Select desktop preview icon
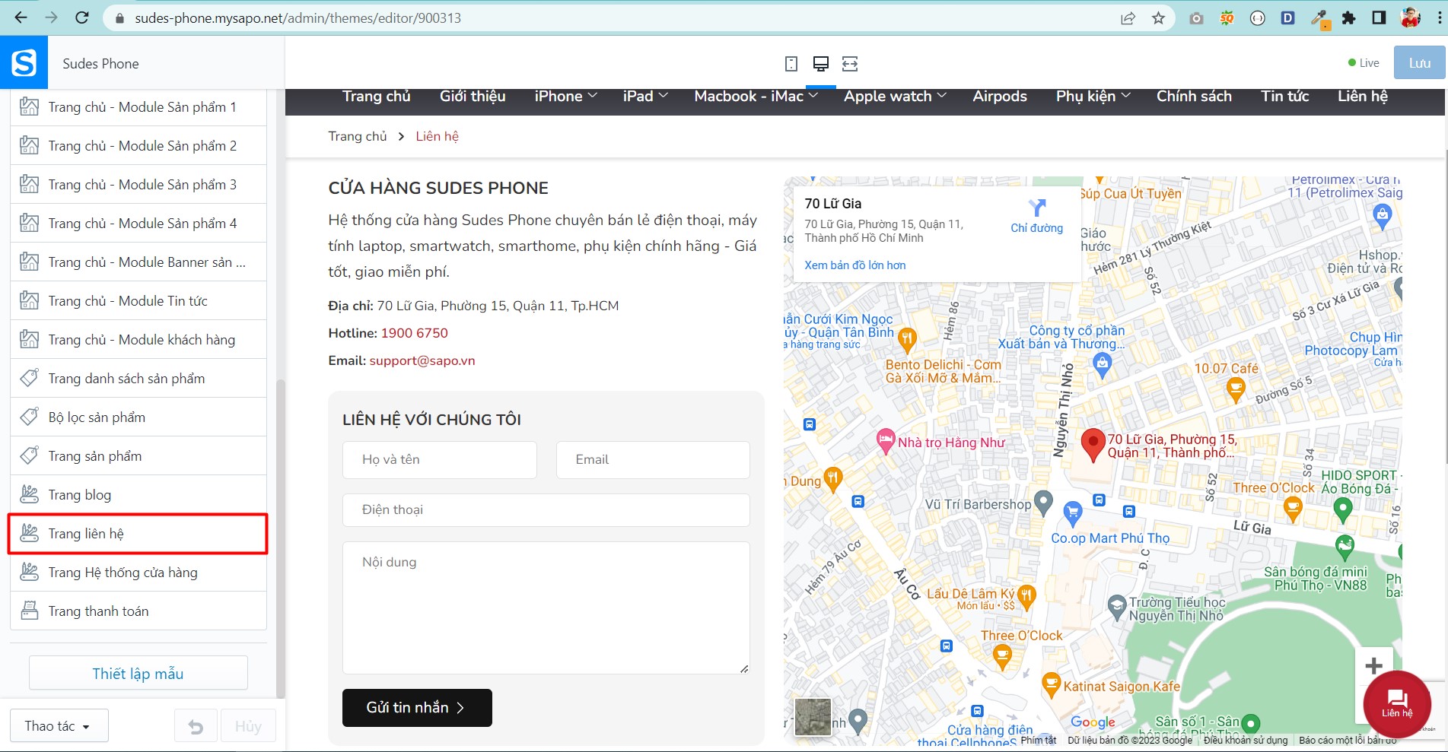The image size is (1448, 752). coord(820,64)
